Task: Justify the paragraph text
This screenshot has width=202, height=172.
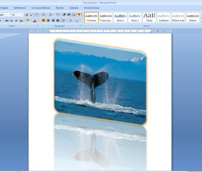Action: pyautogui.click(x=58, y=21)
